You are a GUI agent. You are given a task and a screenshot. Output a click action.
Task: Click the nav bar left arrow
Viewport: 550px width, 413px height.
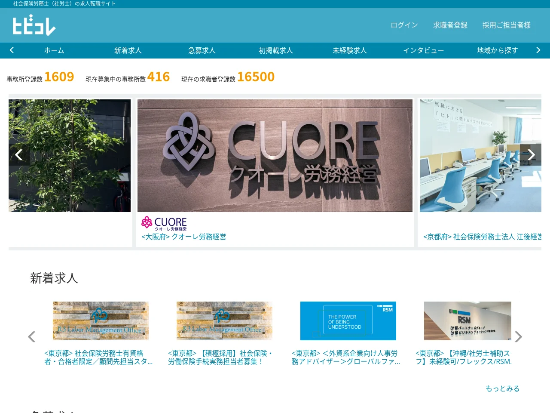[x=12, y=50]
